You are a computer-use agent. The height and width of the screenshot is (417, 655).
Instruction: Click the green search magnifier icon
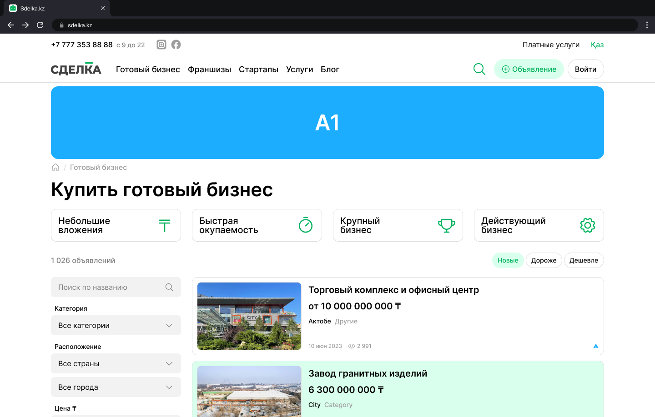click(x=479, y=69)
